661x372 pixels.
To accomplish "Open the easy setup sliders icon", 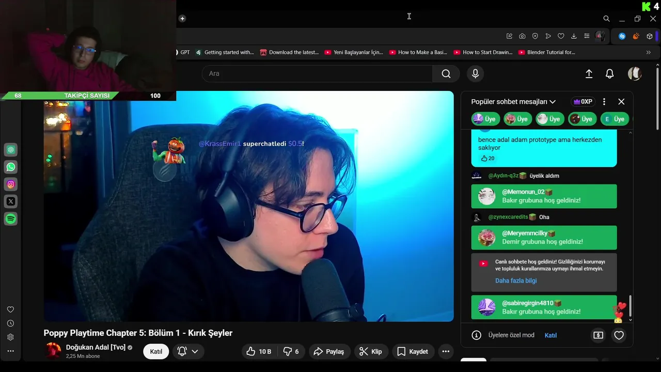I will pyautogui.click(x=587, y=36).
